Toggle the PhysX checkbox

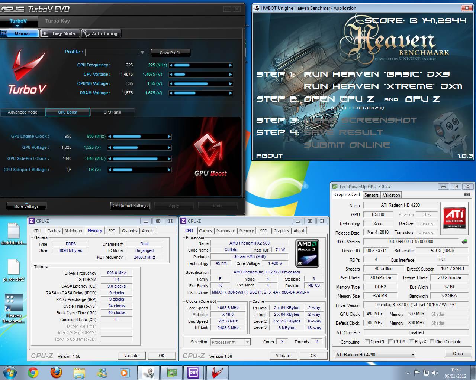pyautogui.click(x=411, y=342)
